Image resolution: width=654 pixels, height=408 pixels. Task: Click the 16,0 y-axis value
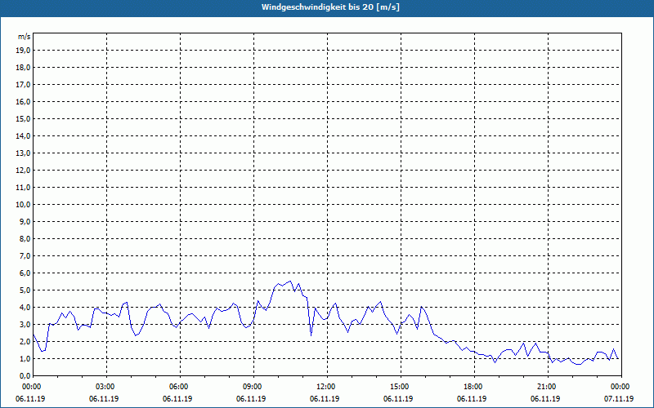[23, 101]
